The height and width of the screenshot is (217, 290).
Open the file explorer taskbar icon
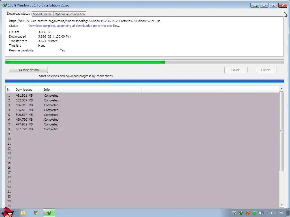coord(23,213)
